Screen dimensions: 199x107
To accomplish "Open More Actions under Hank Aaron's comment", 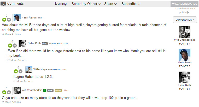I will click(11, 34).
